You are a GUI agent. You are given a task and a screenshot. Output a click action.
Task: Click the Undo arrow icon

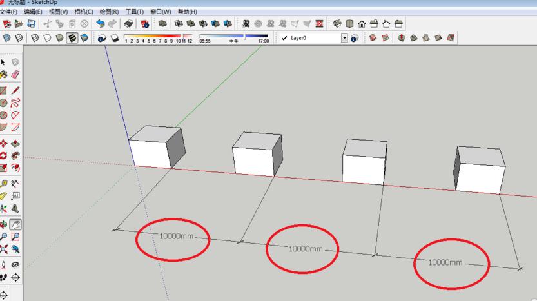click(x=101, y=24)
